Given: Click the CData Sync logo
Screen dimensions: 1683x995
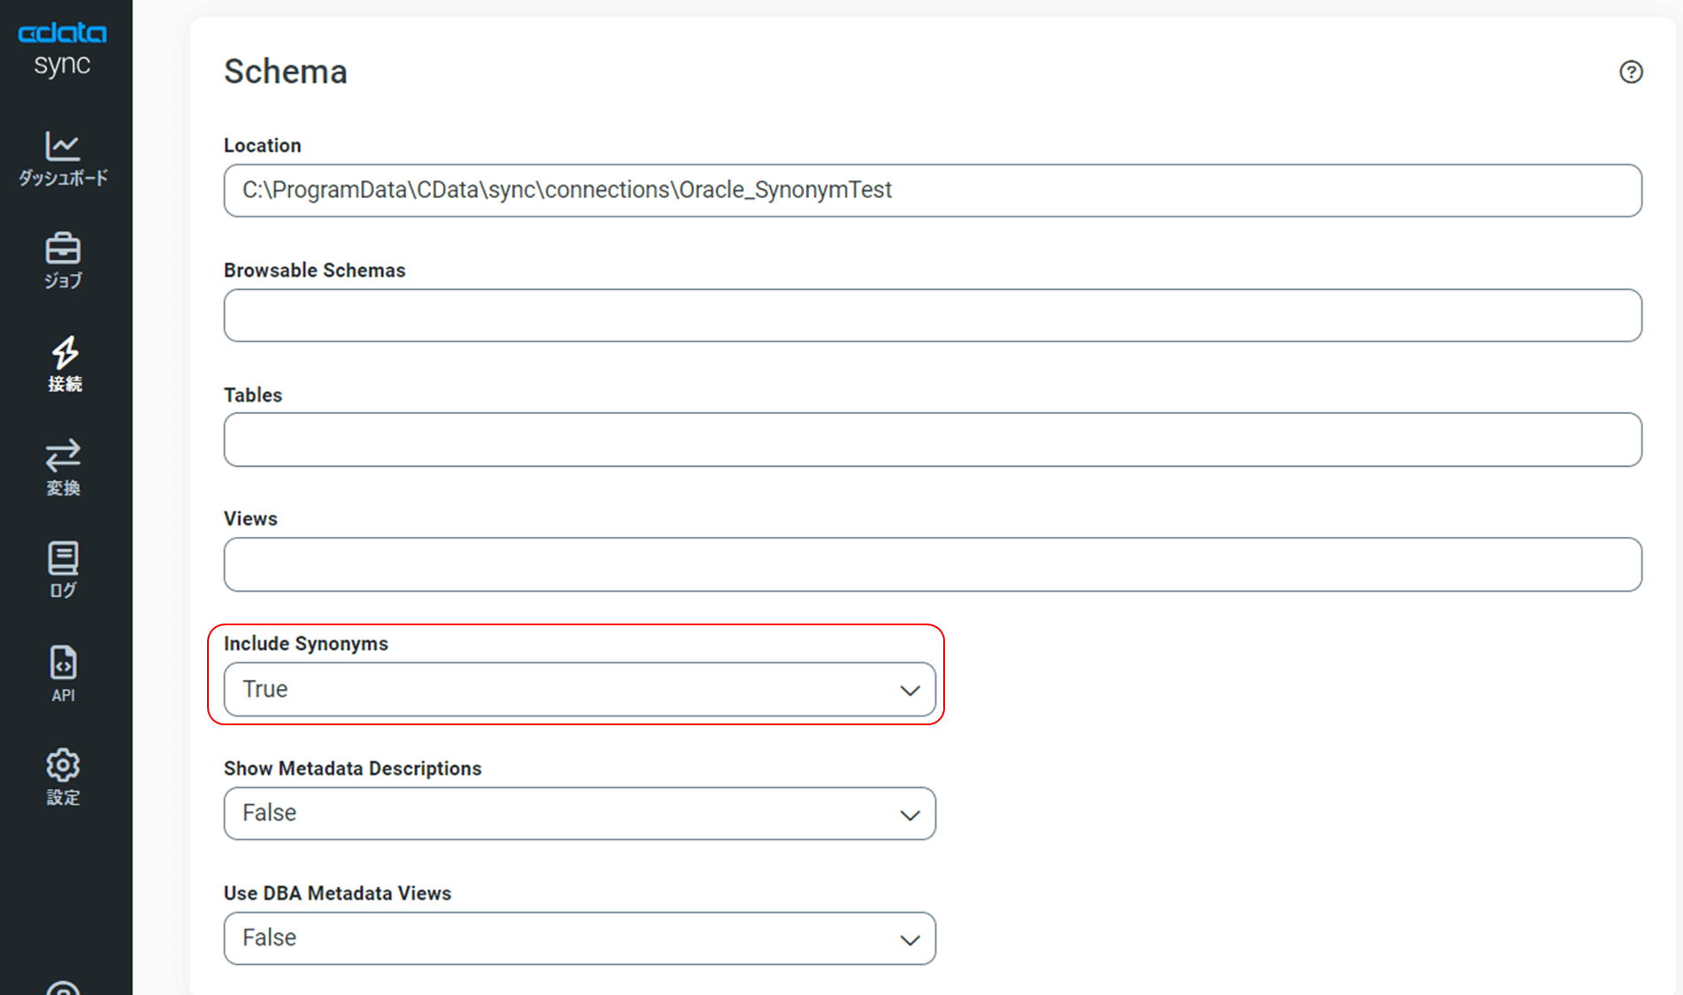Looking at the screenshot, I should tap(62, 49).
